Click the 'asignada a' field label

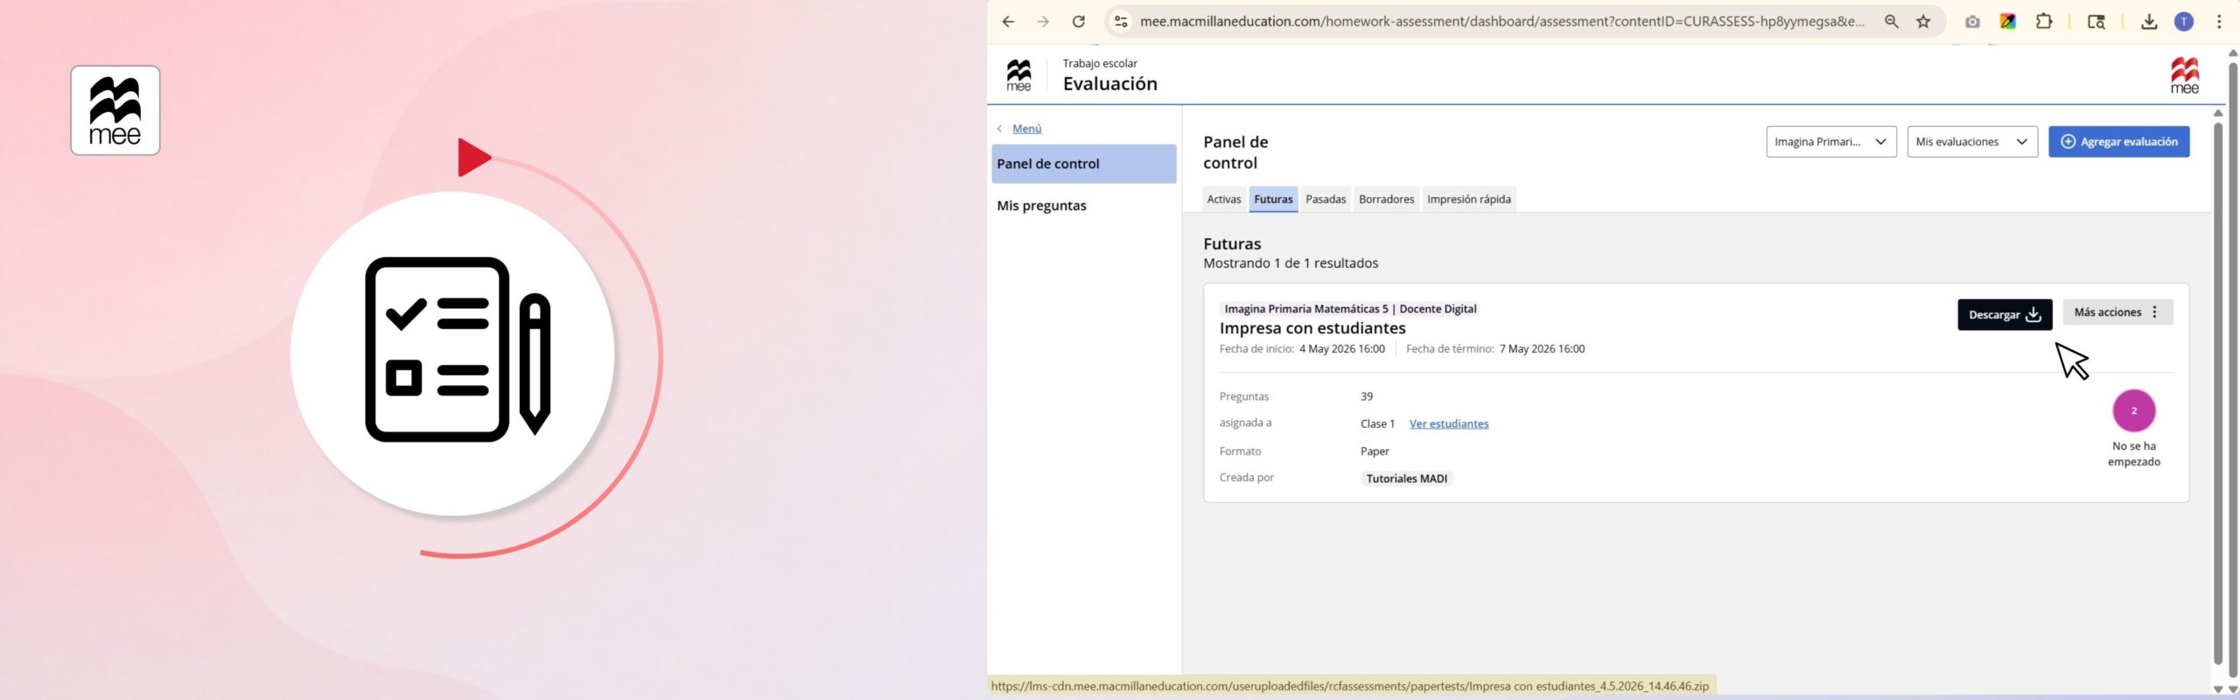1245,423
